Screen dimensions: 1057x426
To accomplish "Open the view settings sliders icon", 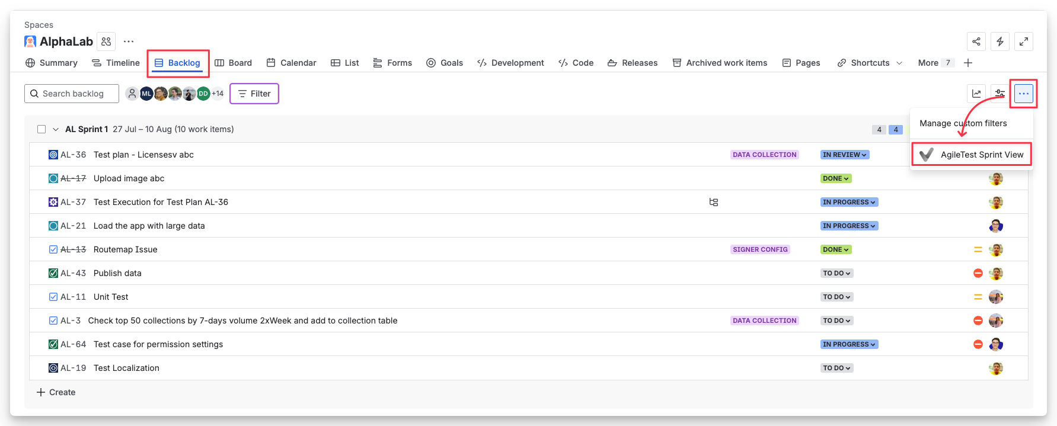I will [1000, 94].
